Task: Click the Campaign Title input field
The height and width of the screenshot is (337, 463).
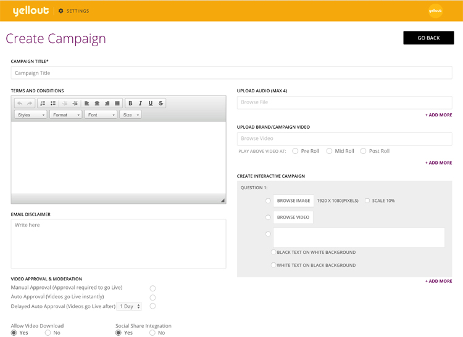Action: tap(231, 73)
